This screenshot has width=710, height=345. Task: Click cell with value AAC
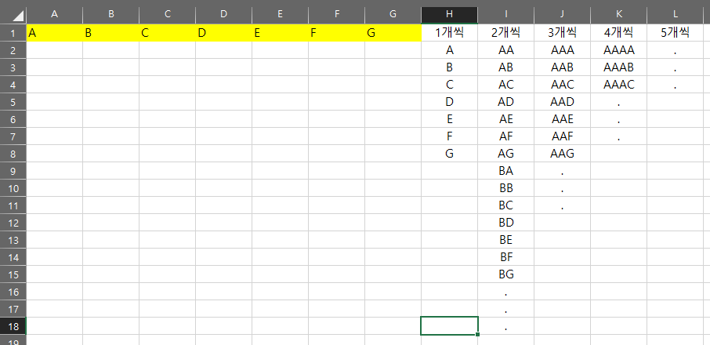point(562,85)
